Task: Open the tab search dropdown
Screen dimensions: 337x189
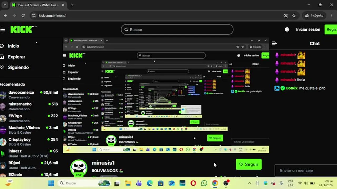Action: pyautogui.click(x=5, y=5)
